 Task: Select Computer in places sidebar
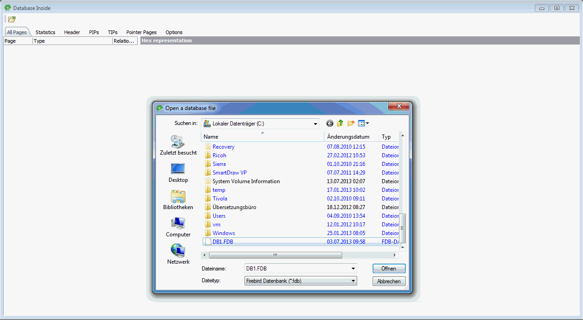click(178, 227)
